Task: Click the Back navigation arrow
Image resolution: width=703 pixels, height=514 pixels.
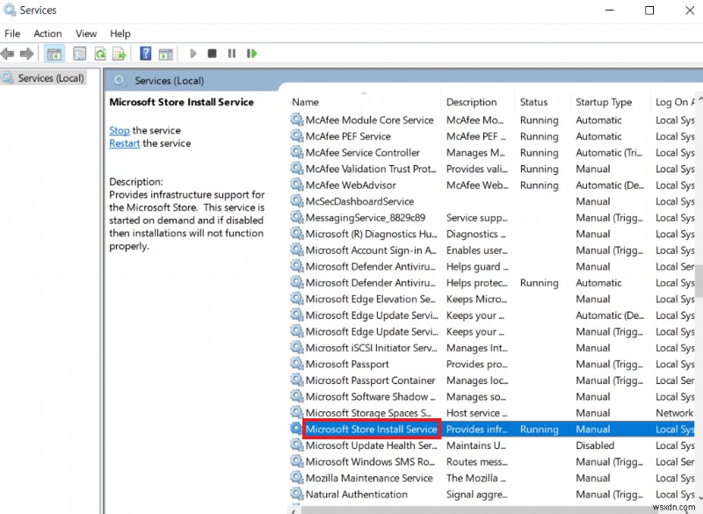Action: click(x=8, y=53)
